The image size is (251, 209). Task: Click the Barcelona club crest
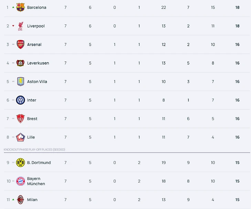pyautogui.click(x=21, y=7)
